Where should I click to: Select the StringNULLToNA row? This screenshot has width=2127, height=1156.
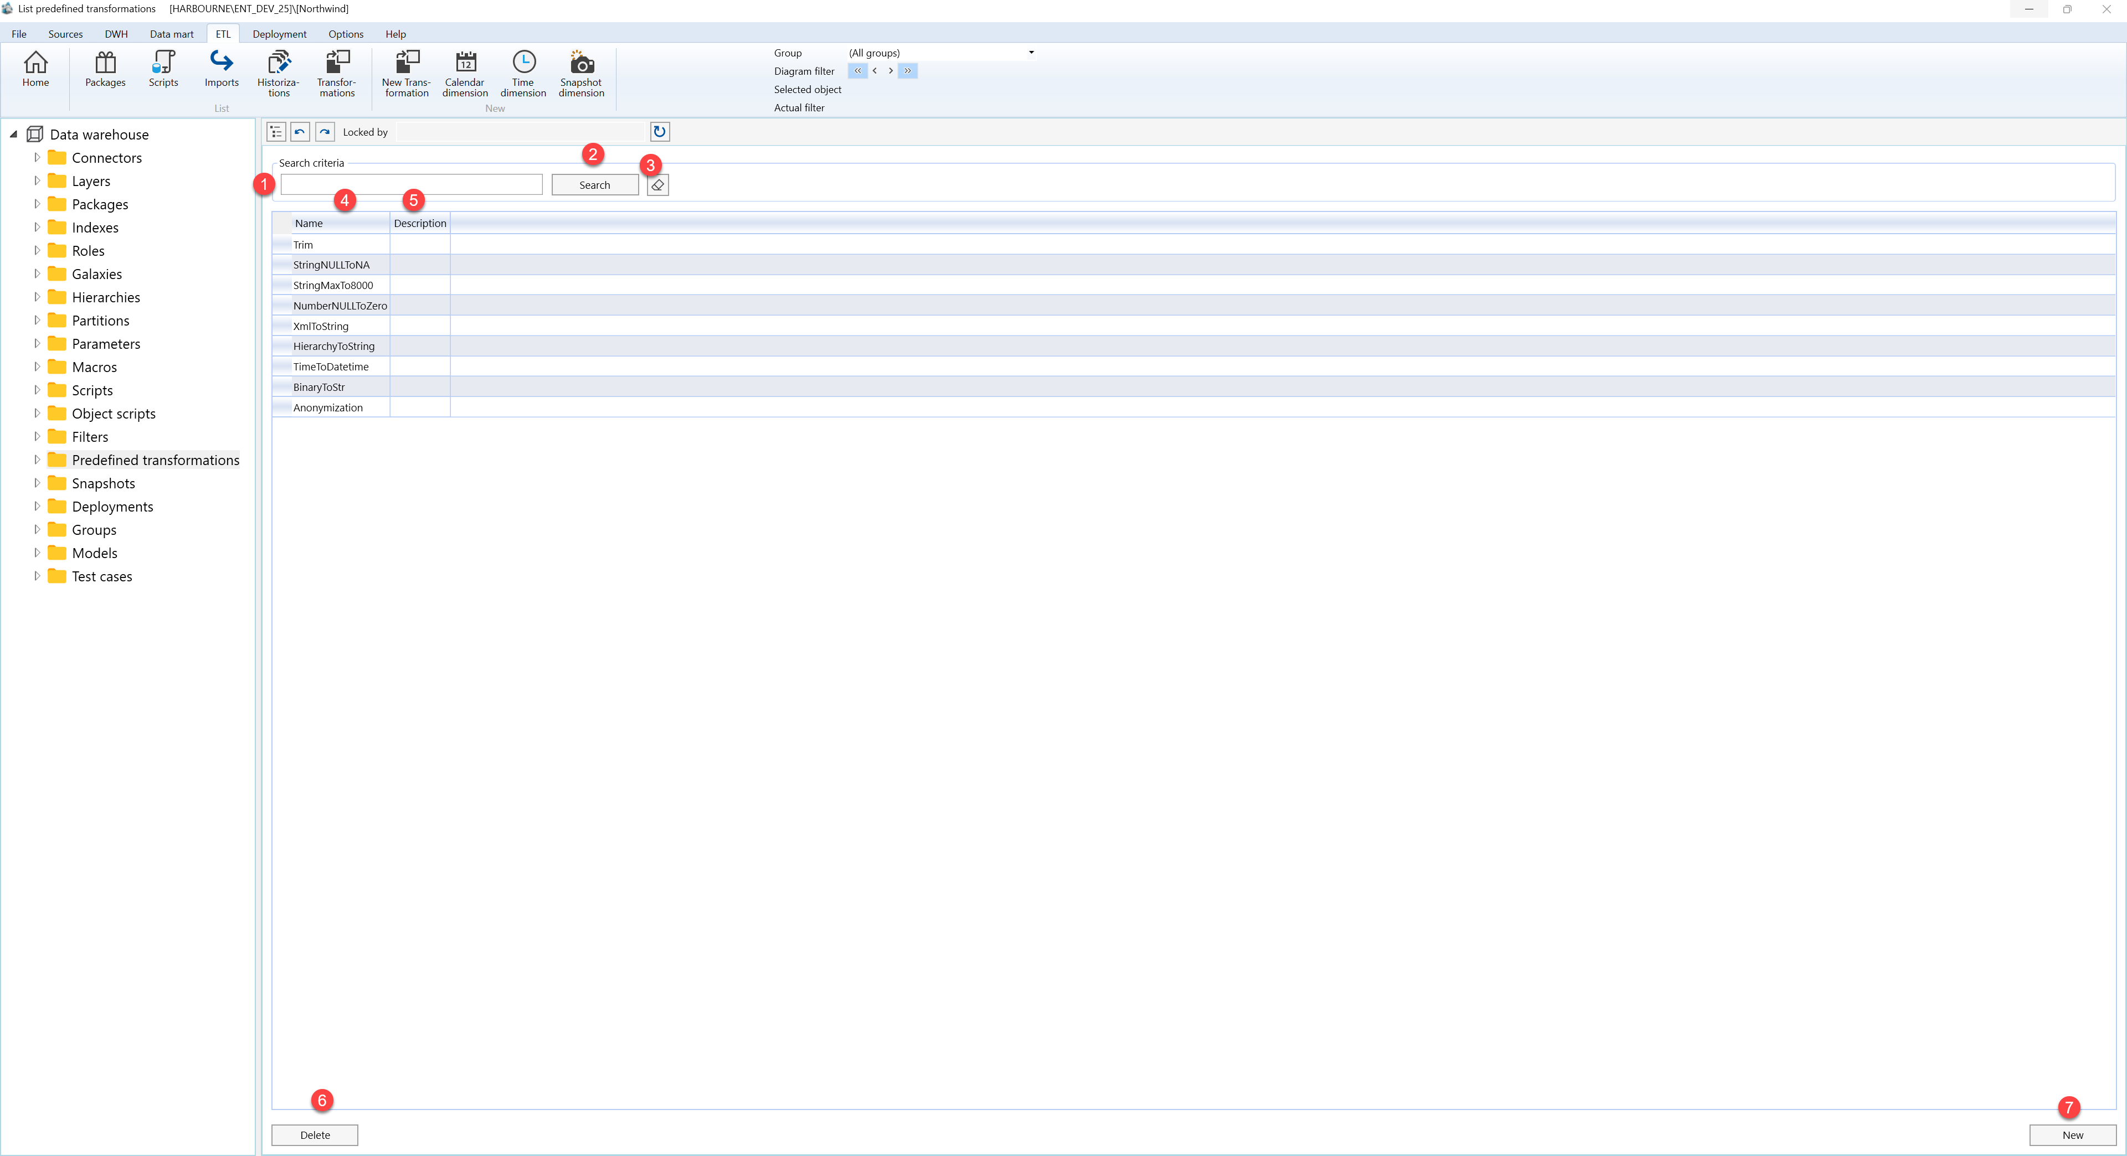coord(1193,265)
